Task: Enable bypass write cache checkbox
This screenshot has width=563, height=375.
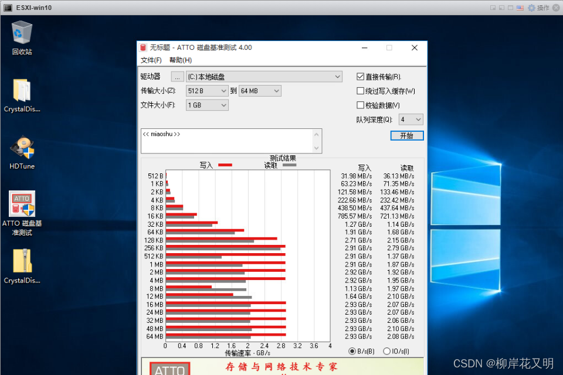Action: click(x=361, y=91)
